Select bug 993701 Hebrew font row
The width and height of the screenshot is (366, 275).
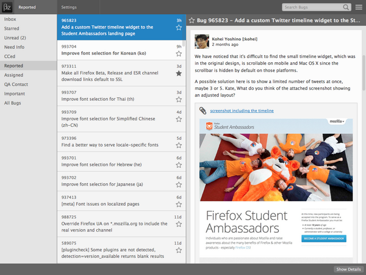coord(121,161)
